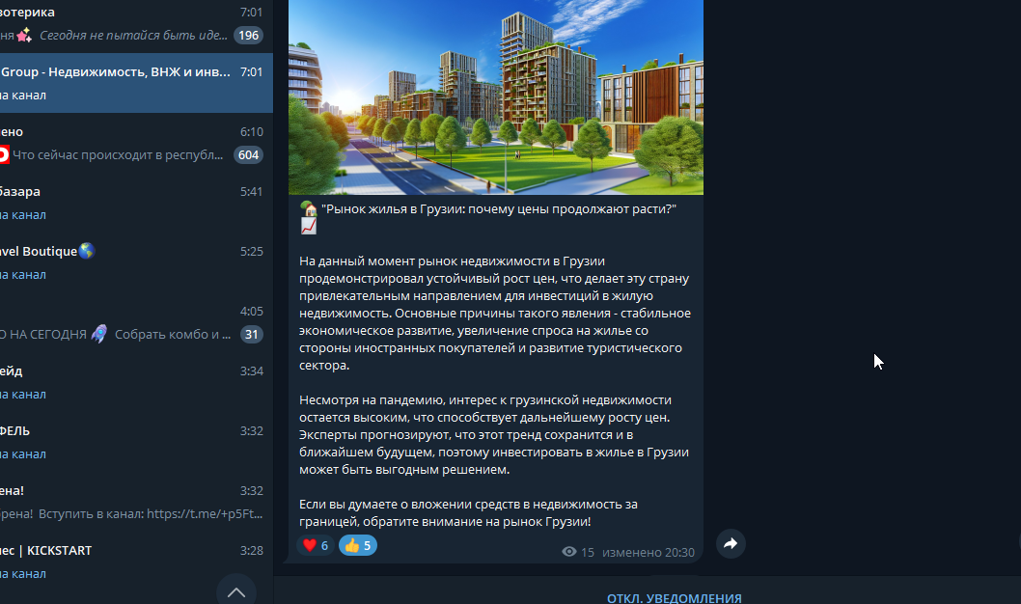The width and height of the screenshot is (1021, 604).
Task: Open the Boutique channel with globe emoji
Action: 136,263
